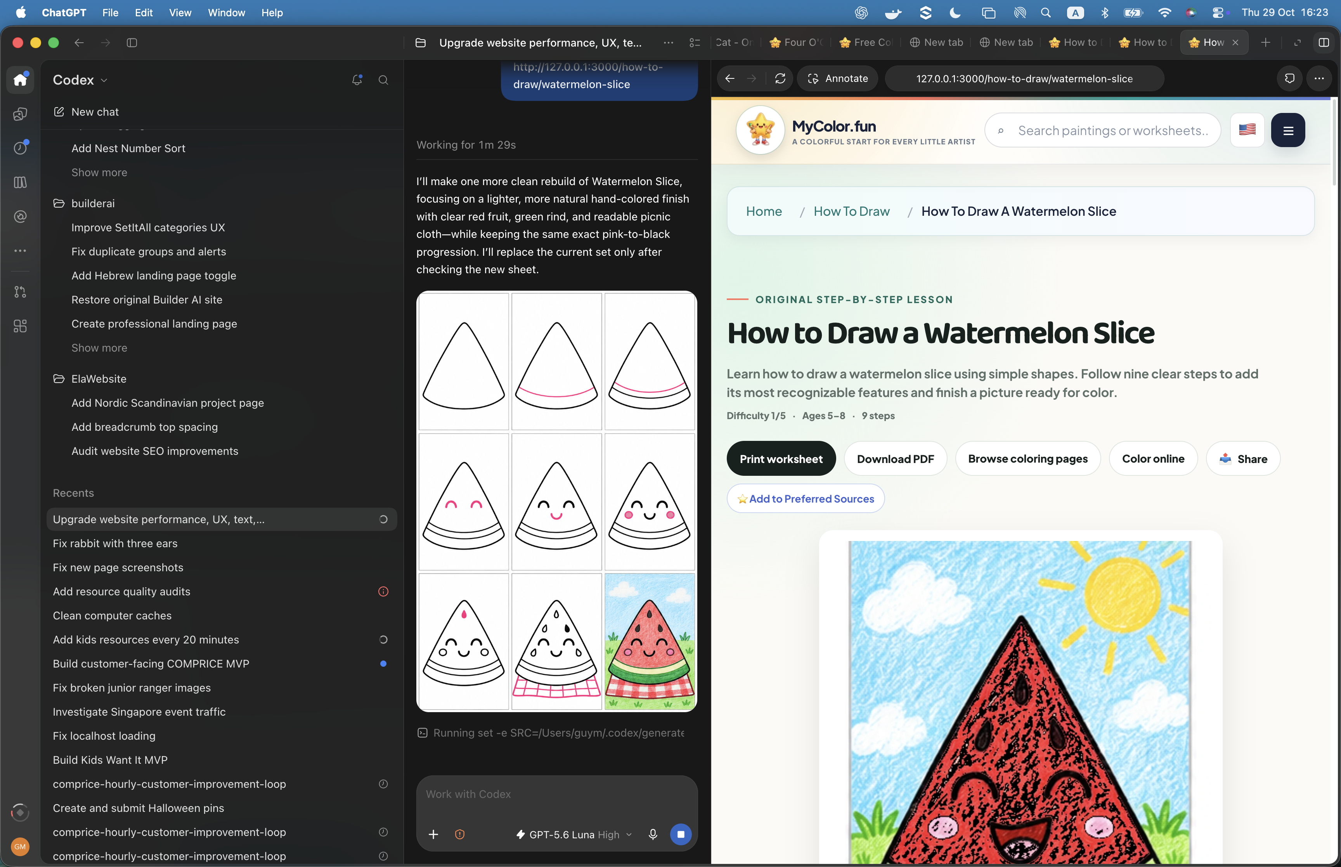Open the sidebar search magnifier icon

[383, 80]
